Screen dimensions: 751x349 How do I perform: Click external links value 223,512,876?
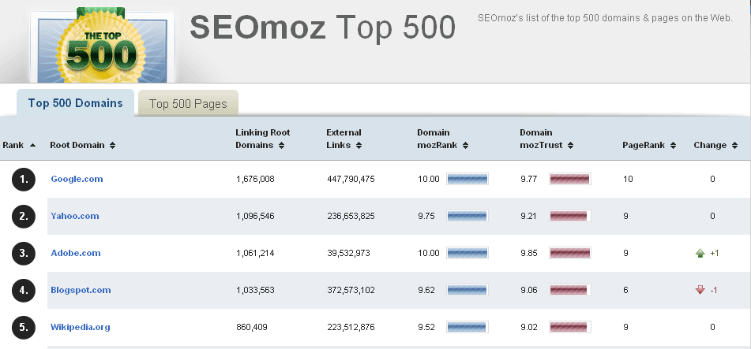[351, 327]
